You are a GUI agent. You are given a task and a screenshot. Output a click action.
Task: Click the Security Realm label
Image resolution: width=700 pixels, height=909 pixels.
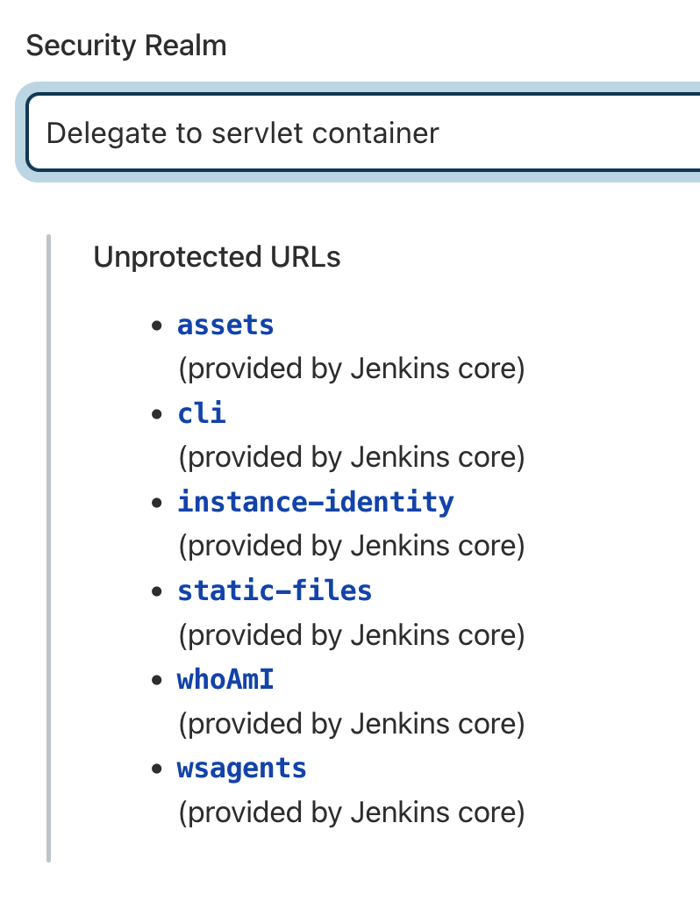tap(126, 46)
